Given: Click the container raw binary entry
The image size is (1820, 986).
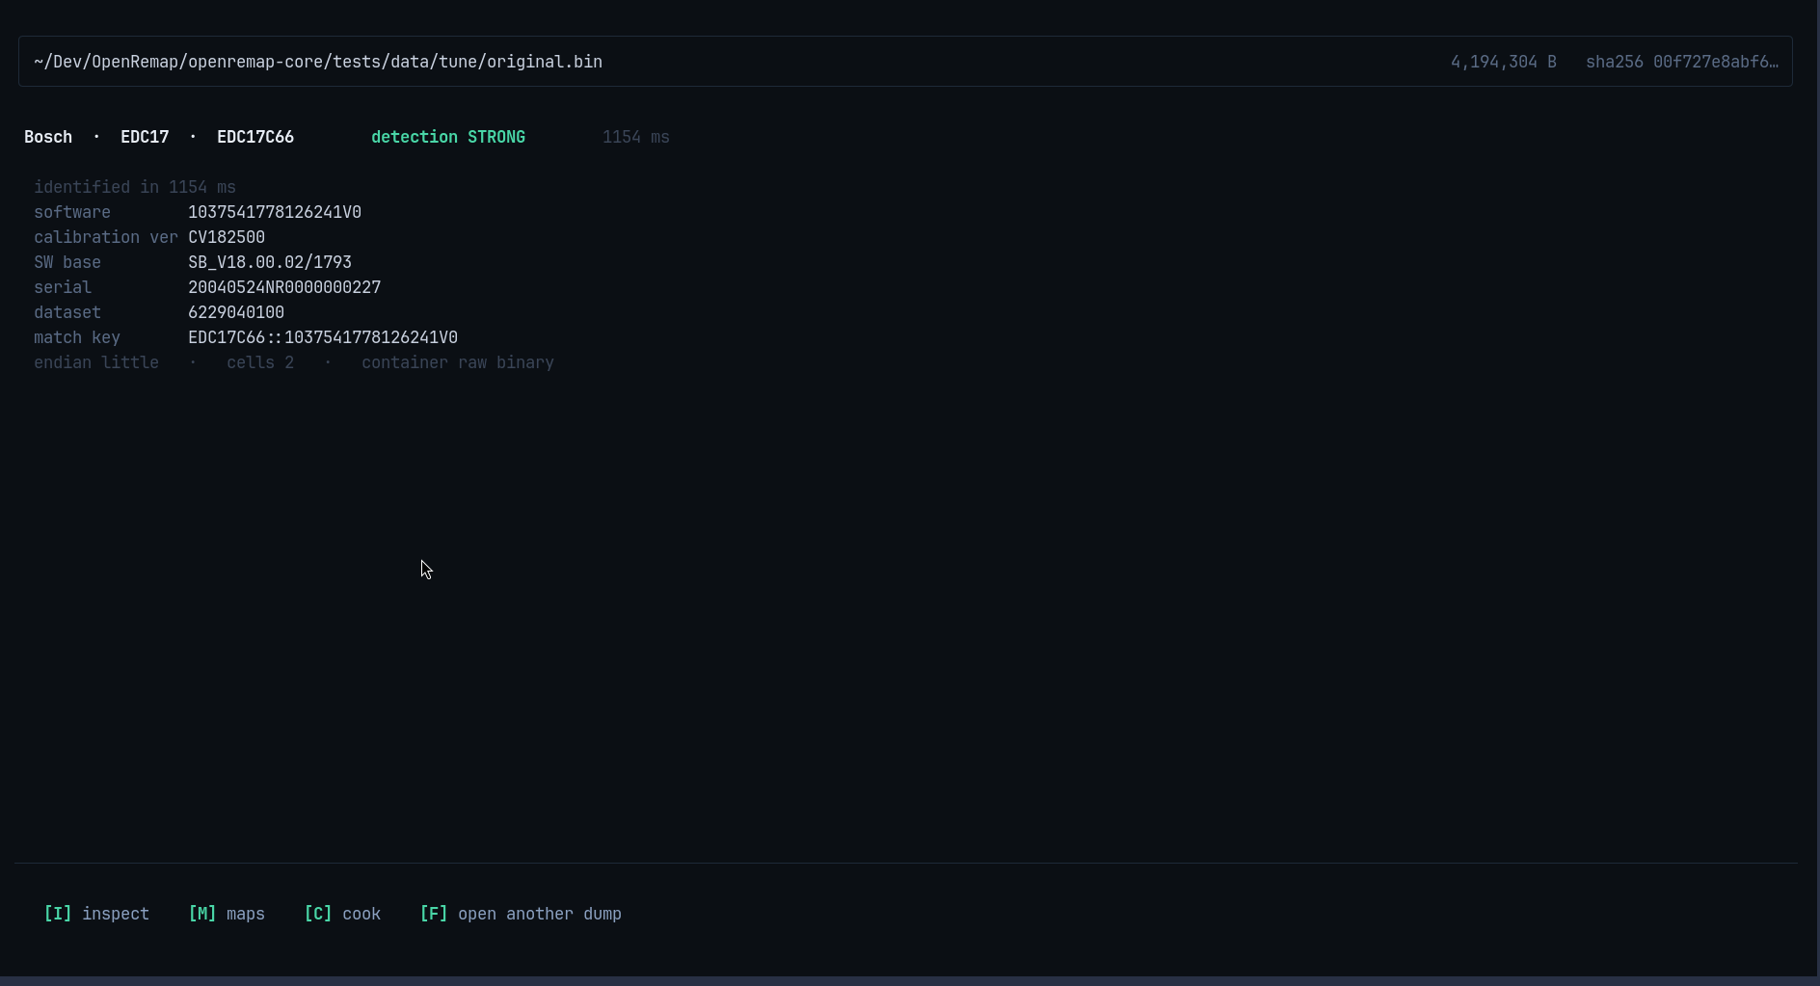Looking at the screenshot, I should pos(458,362).
